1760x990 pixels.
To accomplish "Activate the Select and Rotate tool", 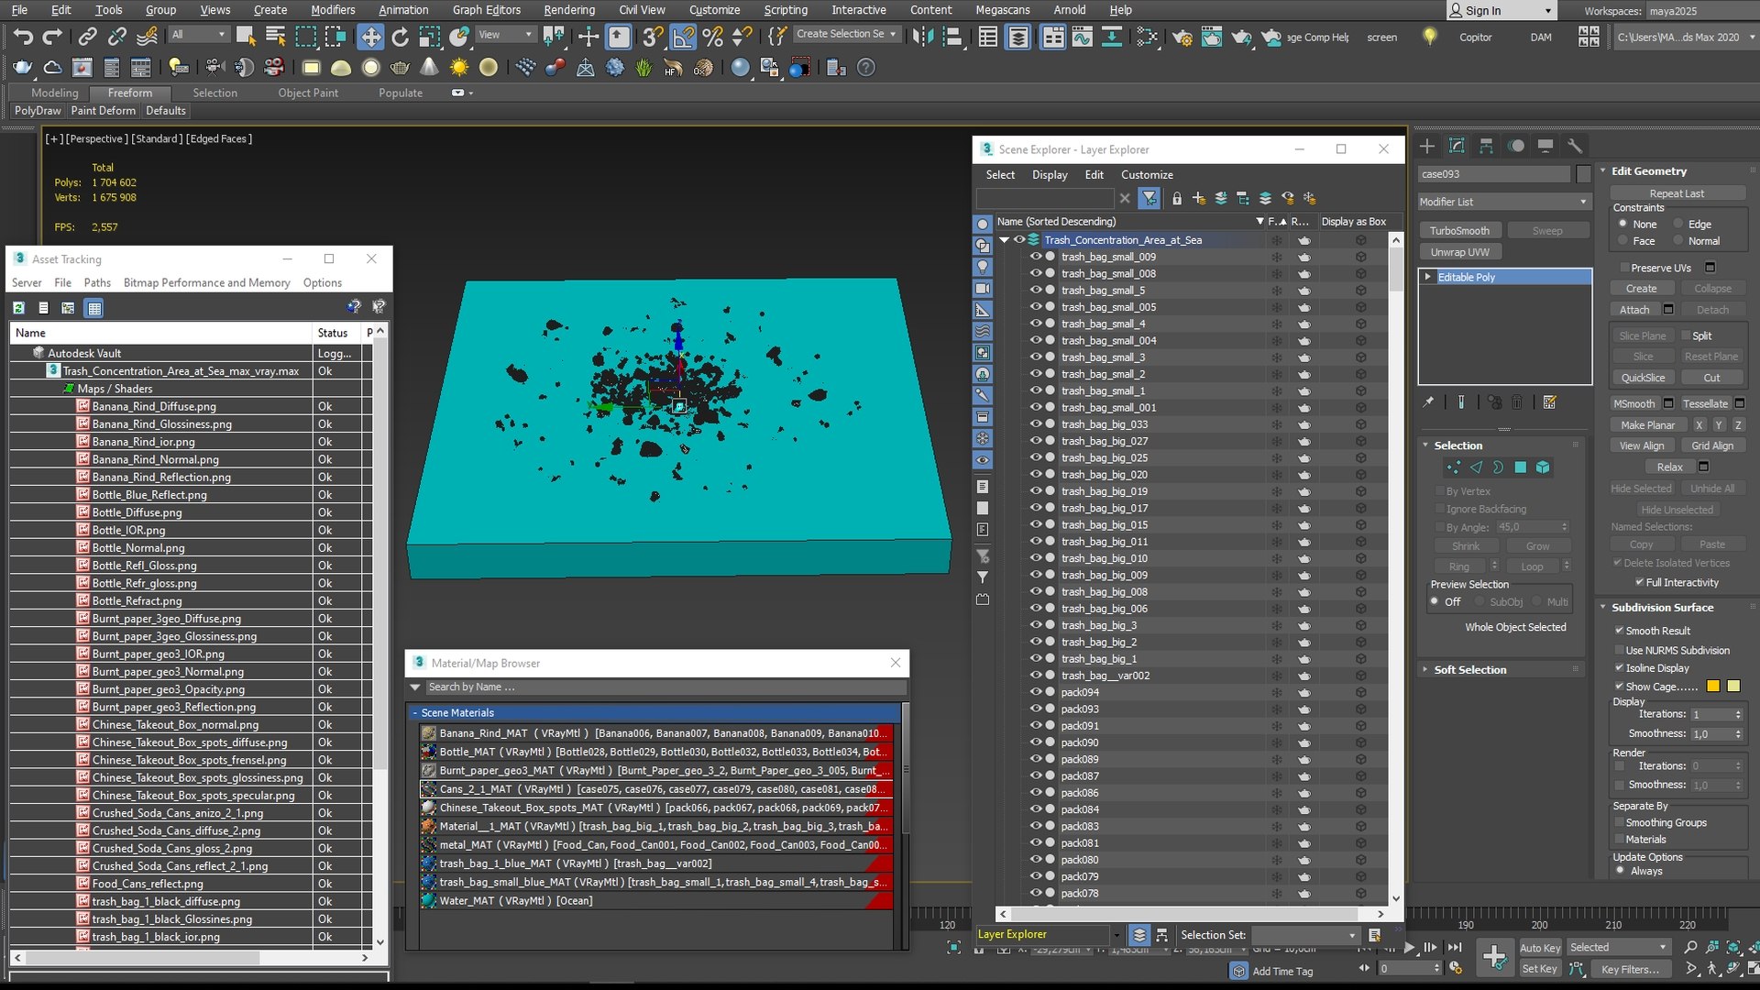I will (400, 37).
